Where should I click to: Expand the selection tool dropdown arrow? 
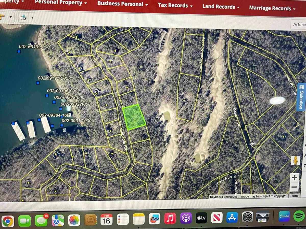click(x=32, y=18)
